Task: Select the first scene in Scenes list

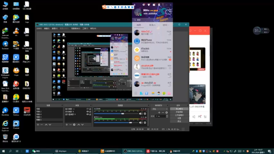Action: click(49, 109)
